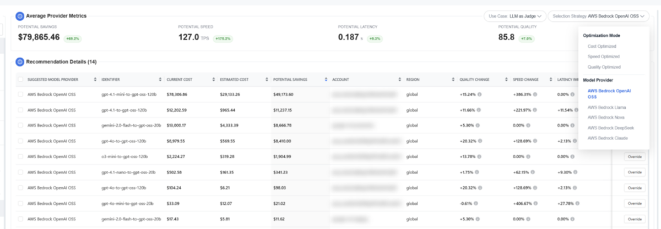Click info icon beside +221.97% speed change

point(535,110)
